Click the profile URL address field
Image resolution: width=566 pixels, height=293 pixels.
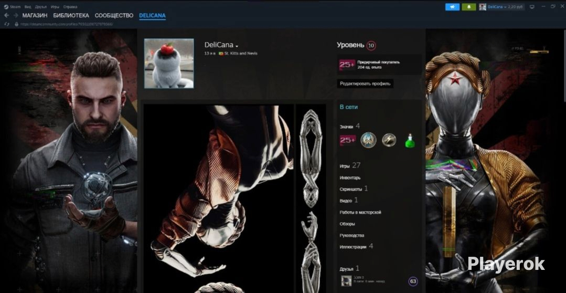67,24
